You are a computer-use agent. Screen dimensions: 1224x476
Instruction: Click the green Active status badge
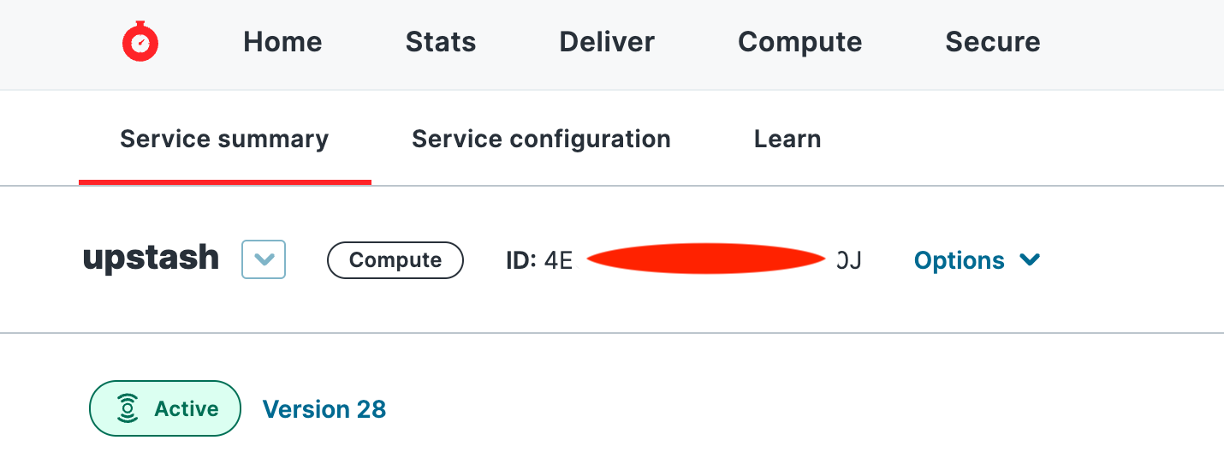click(x=165, y=408)
